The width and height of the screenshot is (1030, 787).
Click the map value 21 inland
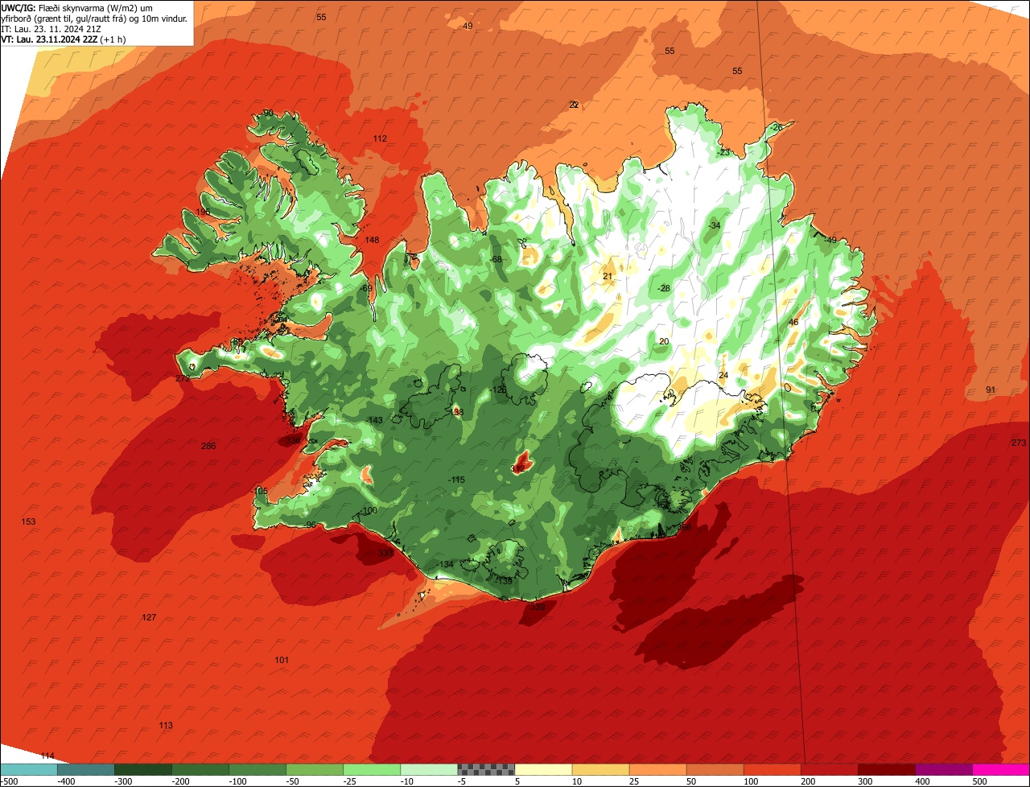[608, 276]
